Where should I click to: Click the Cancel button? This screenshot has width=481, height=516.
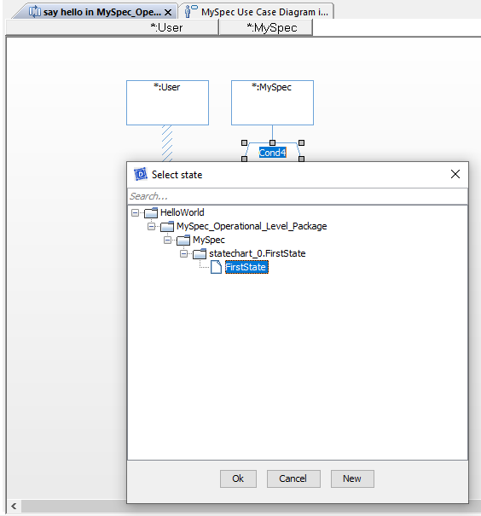(293, 478)
